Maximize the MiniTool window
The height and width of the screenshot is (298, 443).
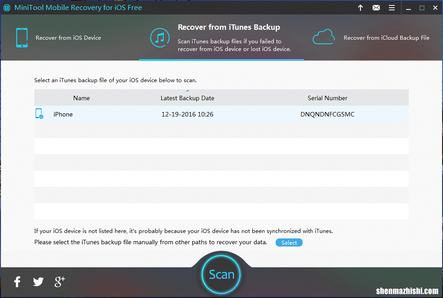(x=422, y=8)
